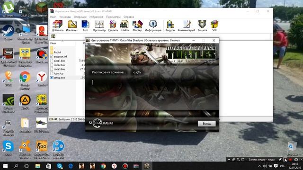The width and height of the screenshot is (303, 170).
Task: Select the Redist folder in file list
Action: pos(57,52)
